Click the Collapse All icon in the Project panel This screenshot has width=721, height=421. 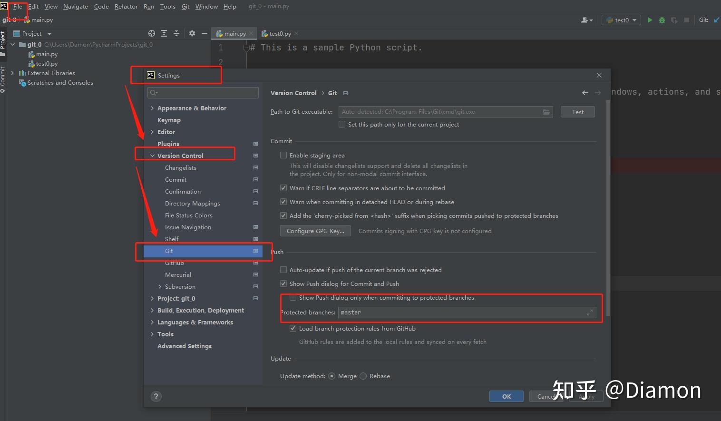(x=176, y=33)
